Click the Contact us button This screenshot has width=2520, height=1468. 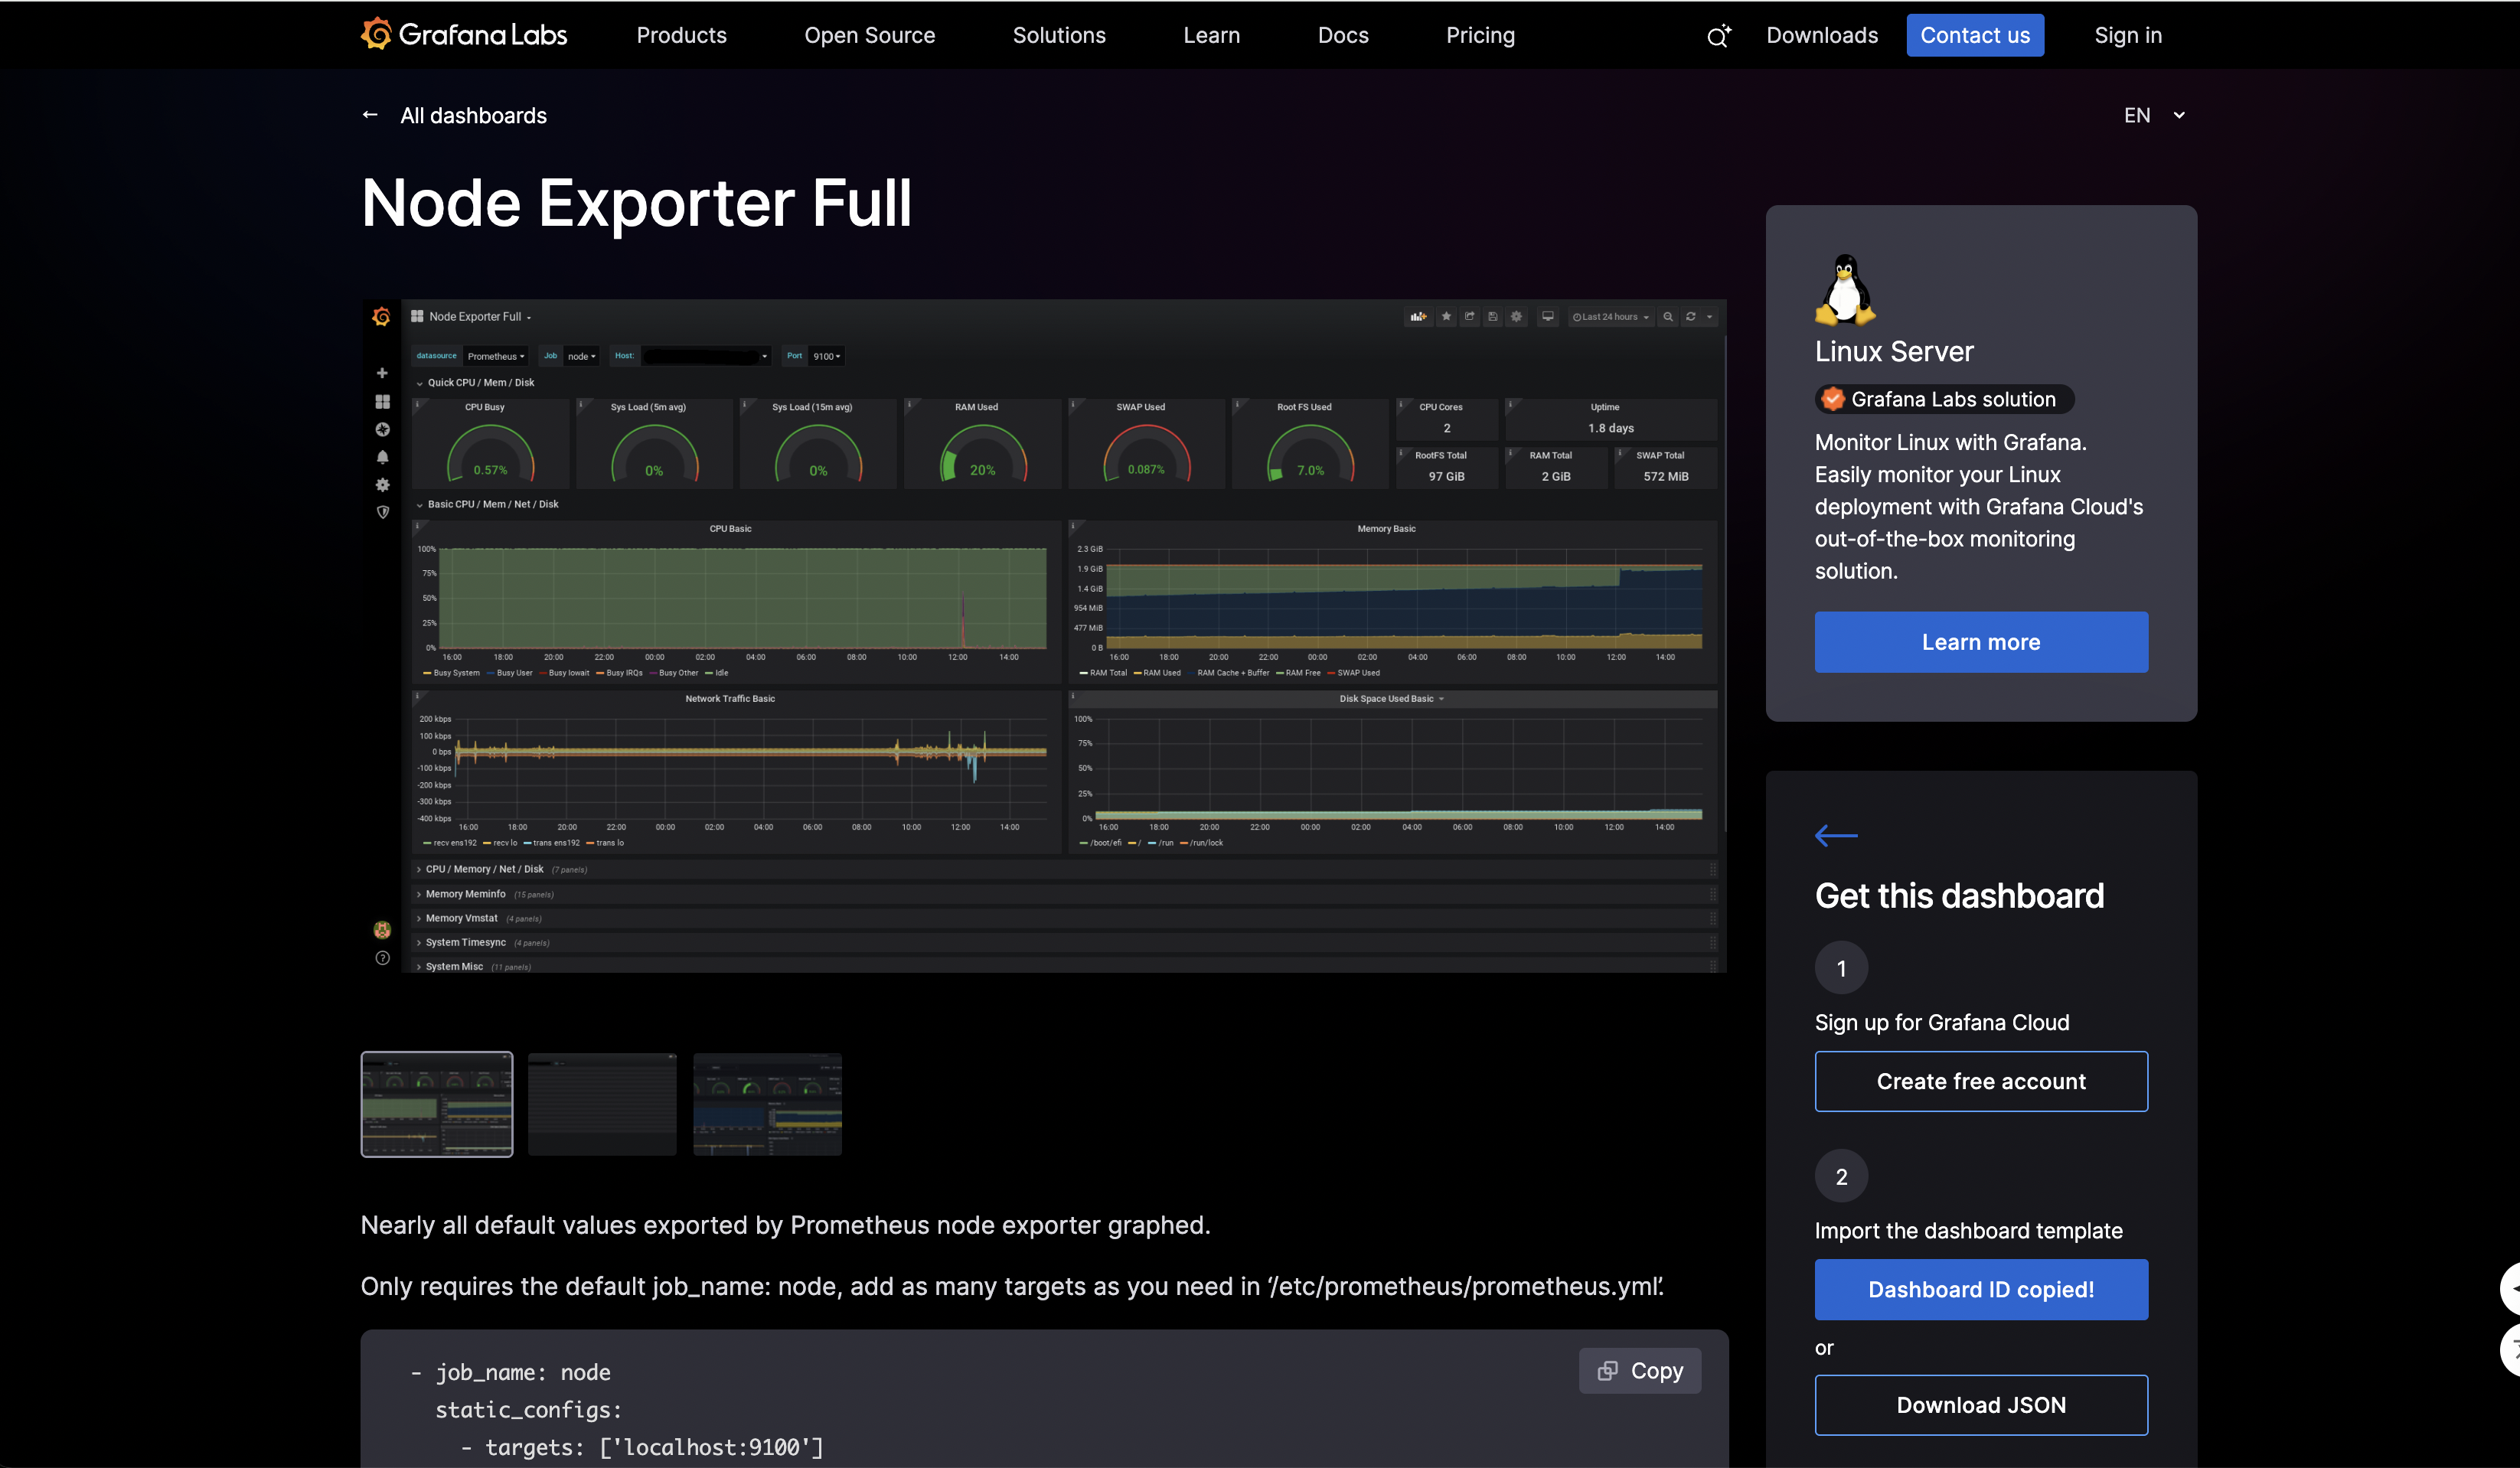[x=1974, y=35]
